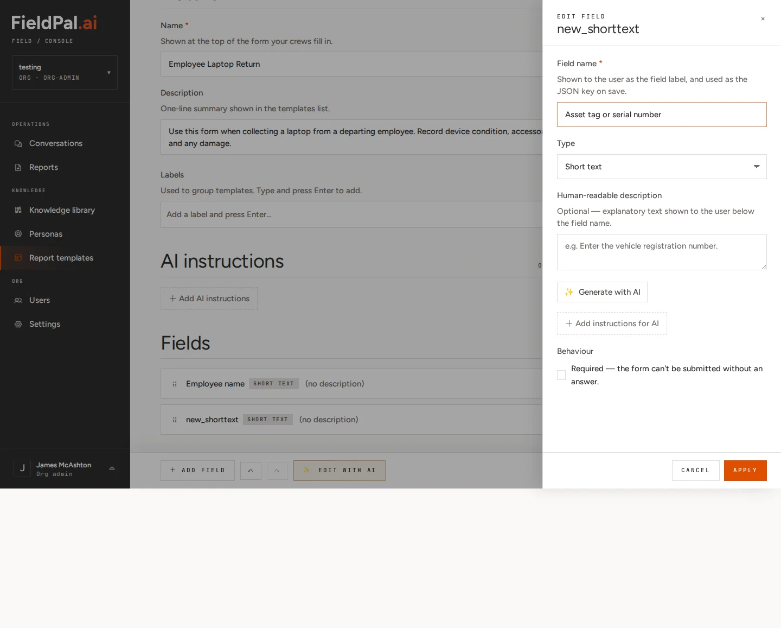The height and width of the screenshot is (628, 781).
Task: Open the Knowledge library section
Action: [x=65, y=210]
